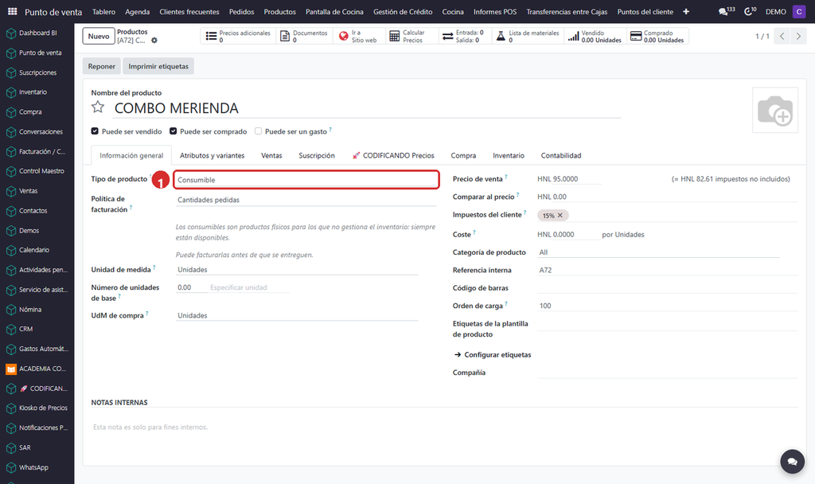Edit Orden de carga value 100
Viewport: 815px width, 484px height.
(x=668, y=306)
